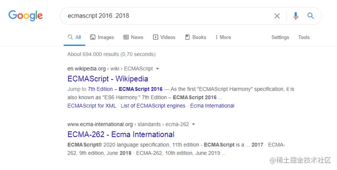
Task: Click the en.wikipedia.org breadcrumb URL text
Action: (x=110, y=69)
